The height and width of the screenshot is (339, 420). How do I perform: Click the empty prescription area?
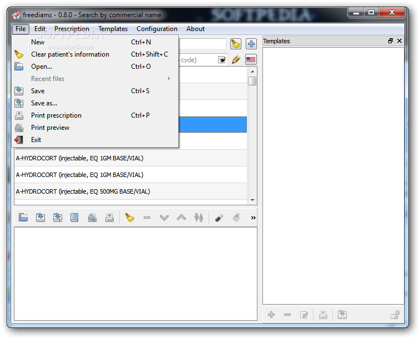[135, 274]
